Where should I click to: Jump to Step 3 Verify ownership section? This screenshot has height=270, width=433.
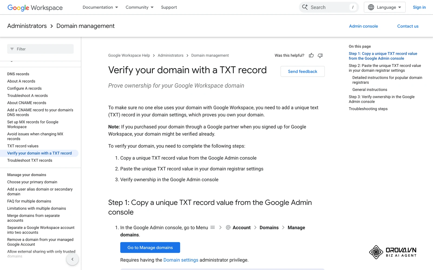[382, 99]
